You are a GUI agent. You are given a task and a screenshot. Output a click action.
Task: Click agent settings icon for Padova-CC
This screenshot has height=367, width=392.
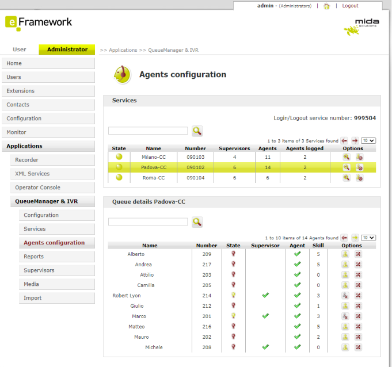click(359, 167)
